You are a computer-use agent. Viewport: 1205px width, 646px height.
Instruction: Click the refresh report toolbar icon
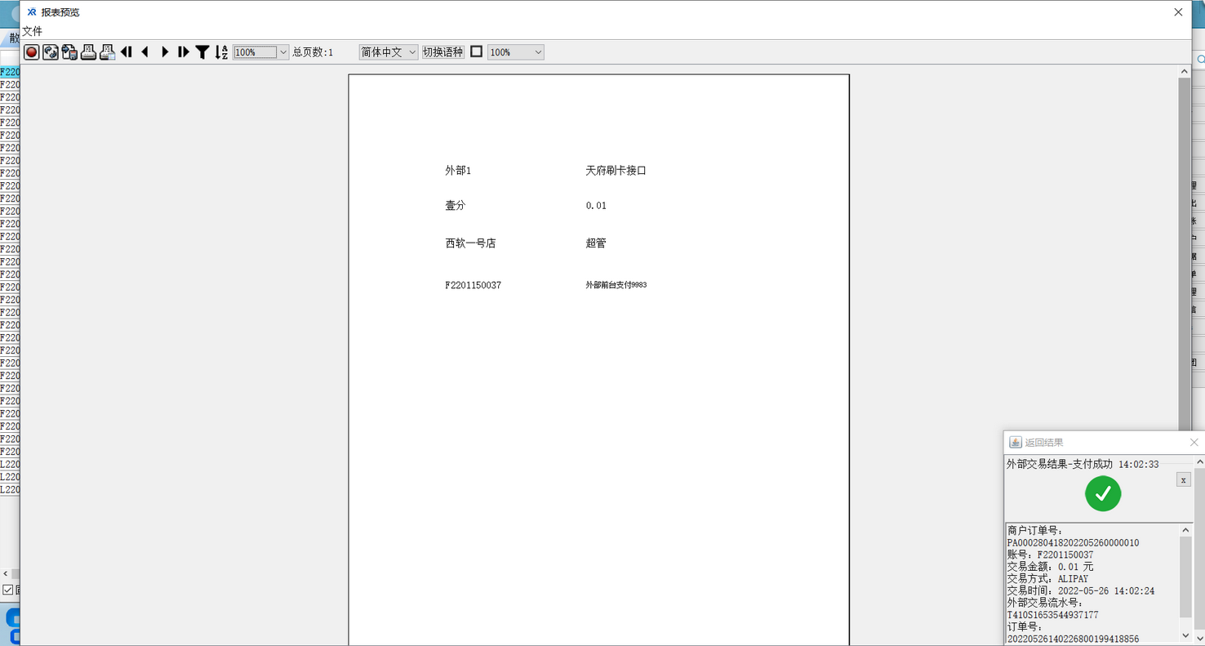(51, 52)
